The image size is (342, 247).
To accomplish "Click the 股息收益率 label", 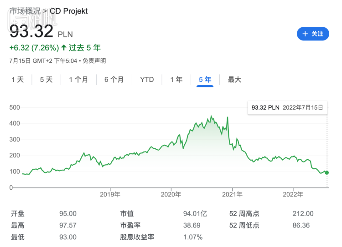I will 137,237.
